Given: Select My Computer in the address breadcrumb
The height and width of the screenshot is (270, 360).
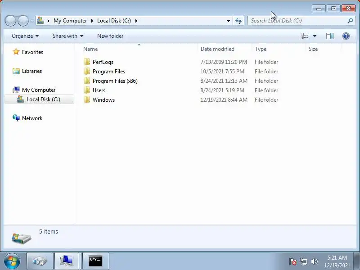Looking at the screenshot, I should (x=70, y=21).
